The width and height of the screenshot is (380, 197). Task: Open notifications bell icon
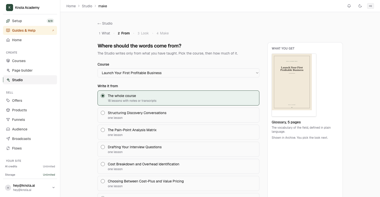[x=349, y=6]
